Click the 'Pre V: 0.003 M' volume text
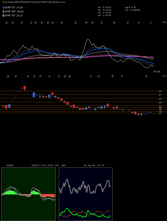 click(x=133, y=10)
